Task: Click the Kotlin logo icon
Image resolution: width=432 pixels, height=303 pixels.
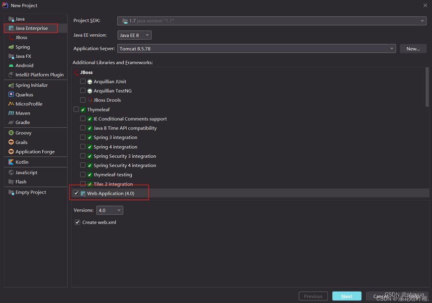Action: [11, 162]
